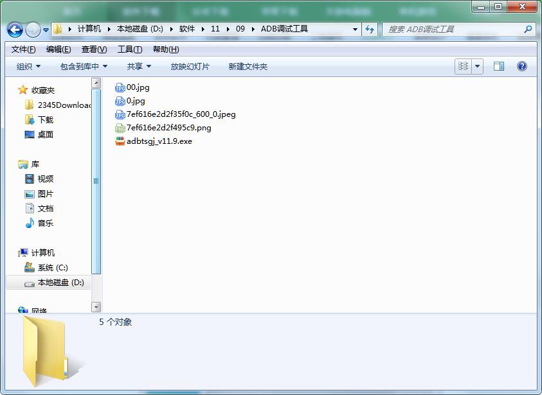This screenshot has width=542, height=395.
Task: Open the 共享 dropdown
Action: [139, 66]
